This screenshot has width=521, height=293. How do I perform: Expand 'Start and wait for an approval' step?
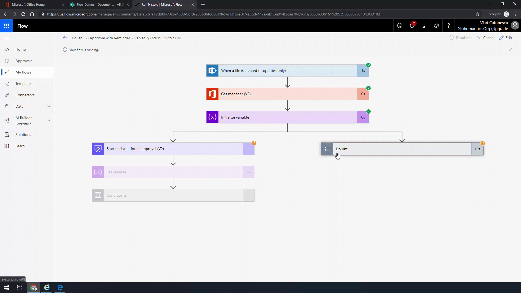173,149
